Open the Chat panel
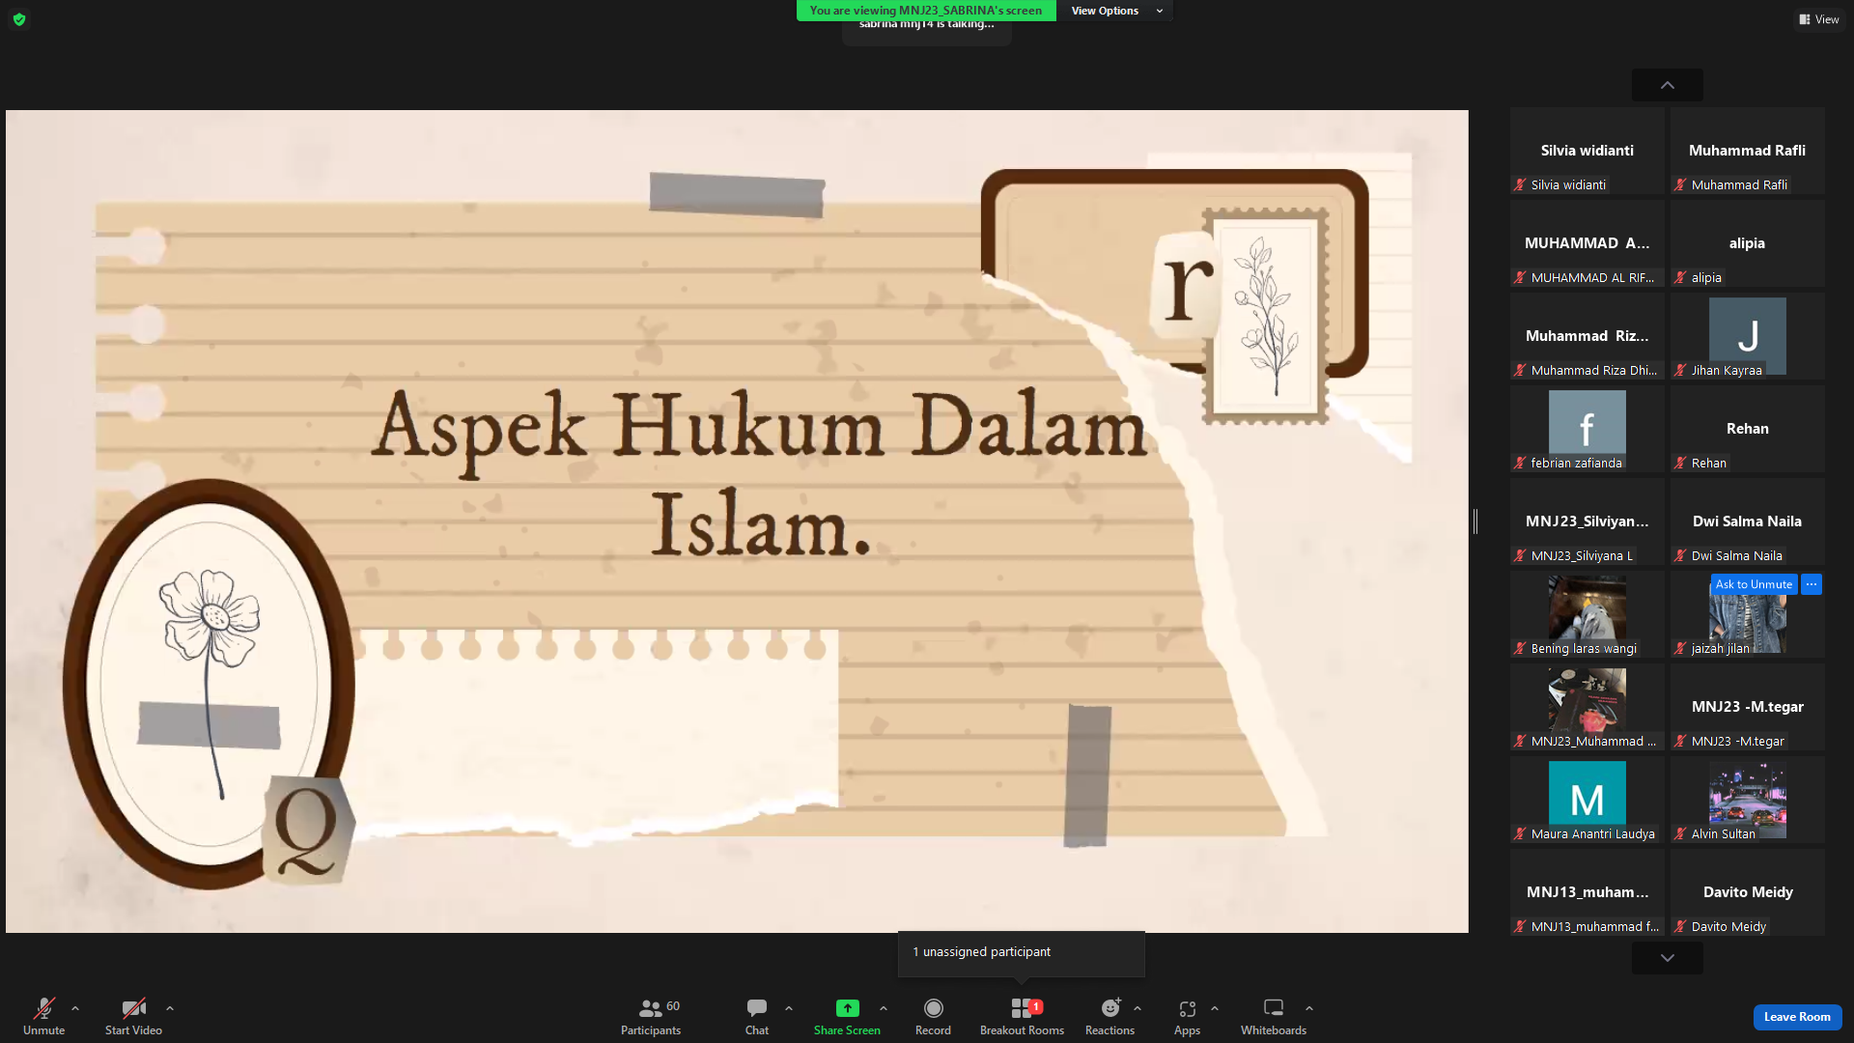The width and height of the screenshot is (1854, 1043). point(757,1016)
